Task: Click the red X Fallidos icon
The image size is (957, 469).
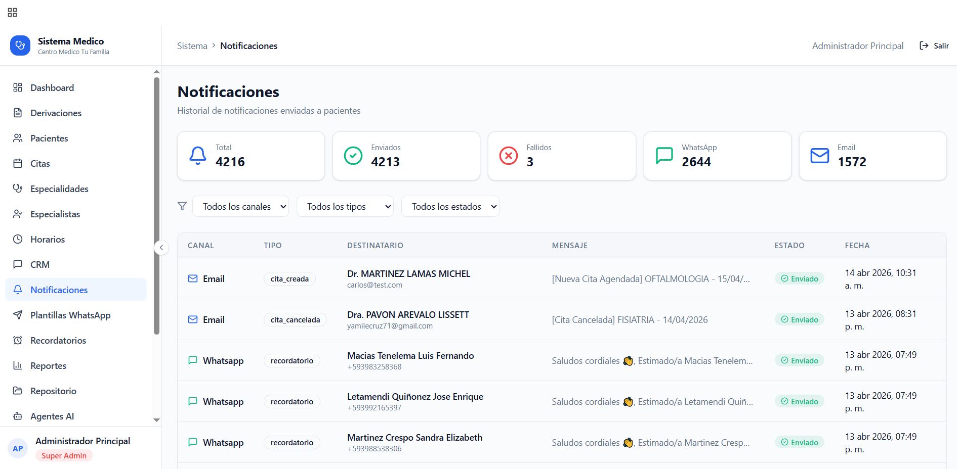Action: (508, 156)
